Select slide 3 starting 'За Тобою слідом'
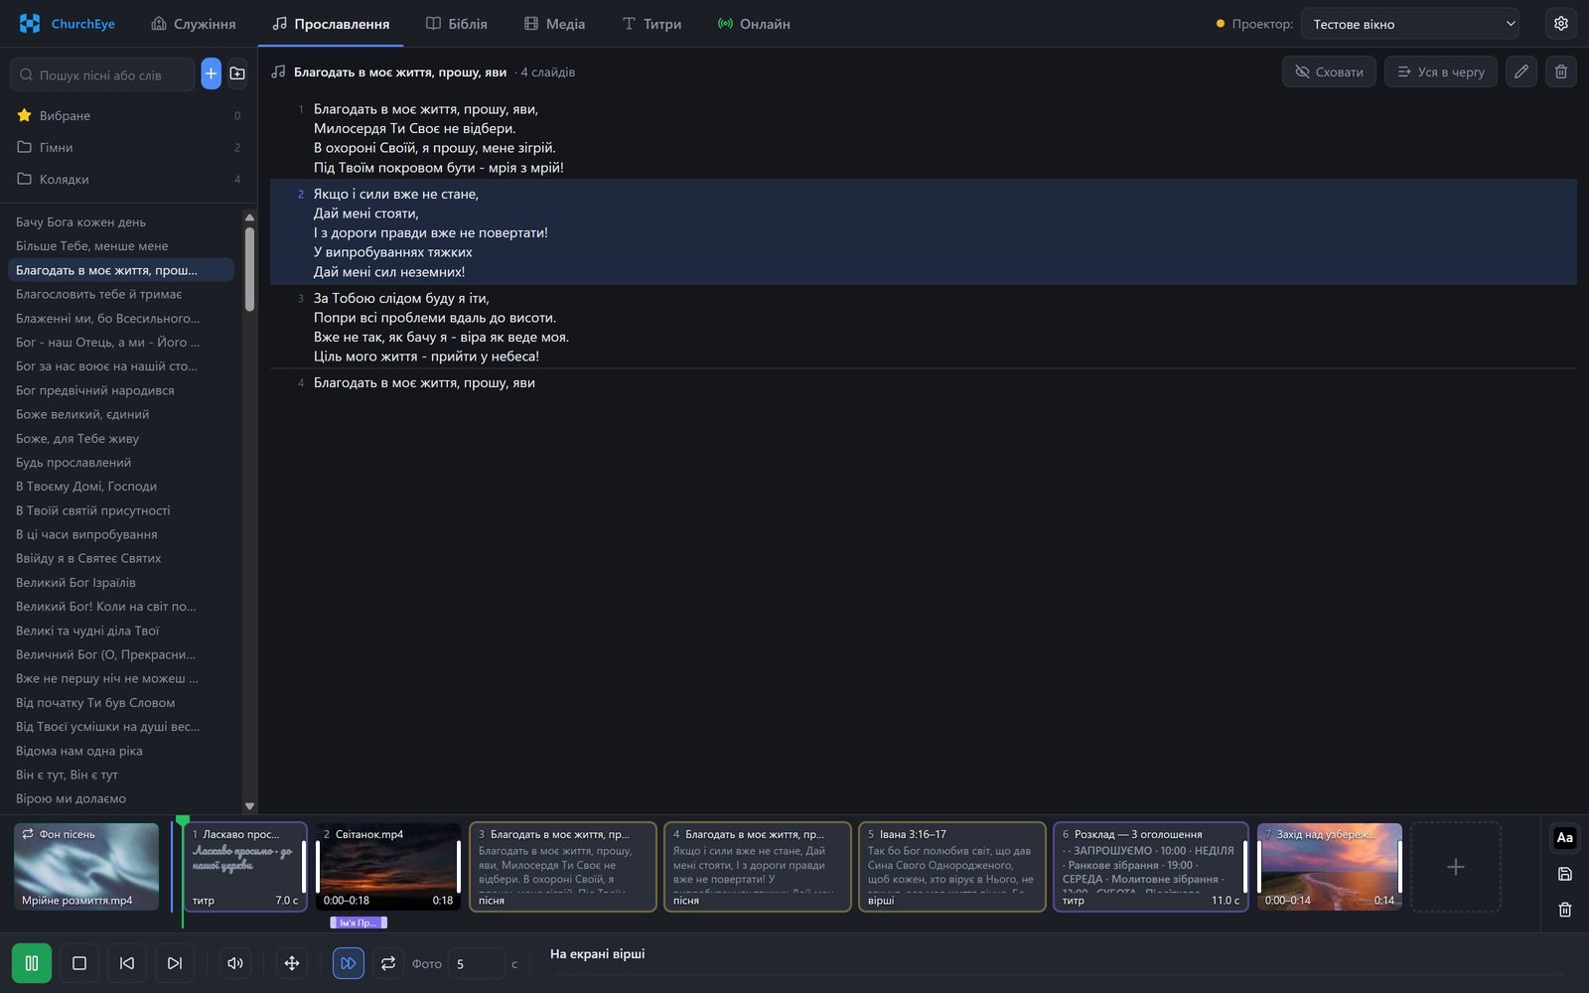1589x993 pixels. pyautogui.click(x=924, y=327)
